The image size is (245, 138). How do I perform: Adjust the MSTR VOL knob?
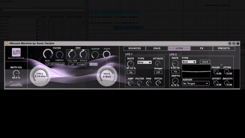[x=16, y=73]
